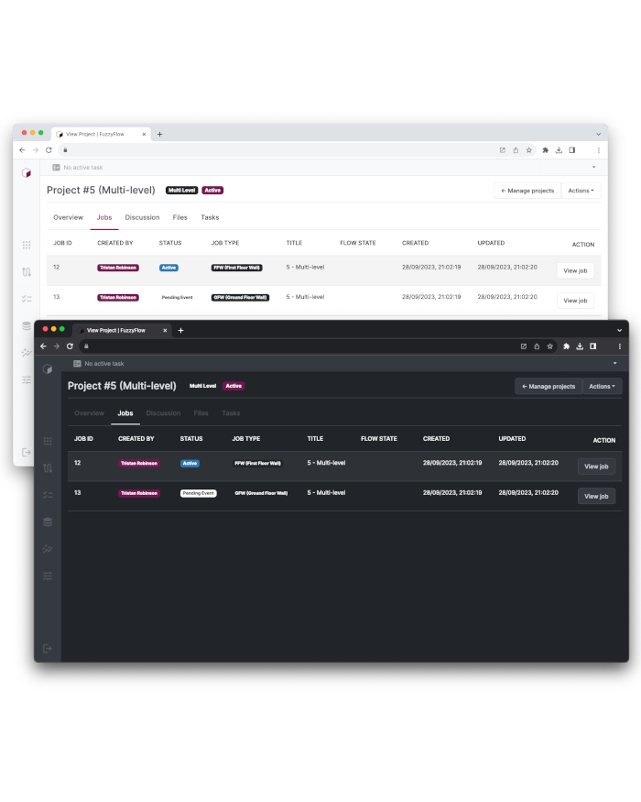Click View job for job 12 in light window
Viewport: 641px width, 802px height.
pos(575,270)
